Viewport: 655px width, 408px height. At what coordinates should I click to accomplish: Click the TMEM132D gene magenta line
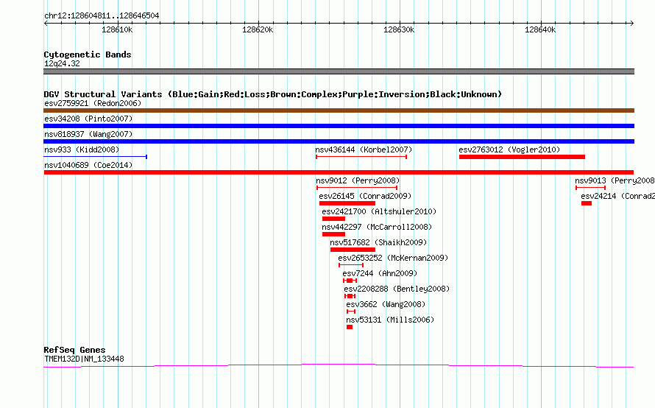[x=339, y=366]
